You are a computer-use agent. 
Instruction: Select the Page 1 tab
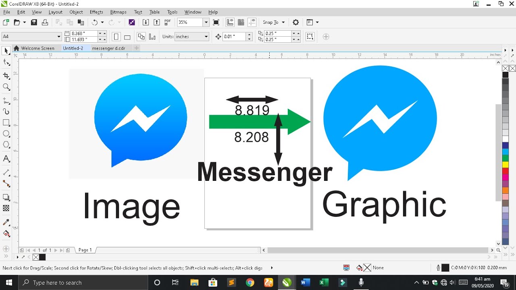pyautogui.click(x=85, y=250)
